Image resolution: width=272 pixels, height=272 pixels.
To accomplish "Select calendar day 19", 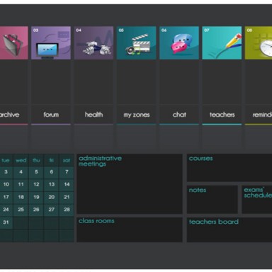I will 36,197.
